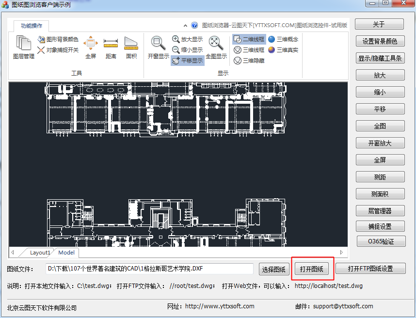Click the 缩小显示 zoom out tool
Image resolution: width=416 pixels, height=318 pixels.
[187, 50]
